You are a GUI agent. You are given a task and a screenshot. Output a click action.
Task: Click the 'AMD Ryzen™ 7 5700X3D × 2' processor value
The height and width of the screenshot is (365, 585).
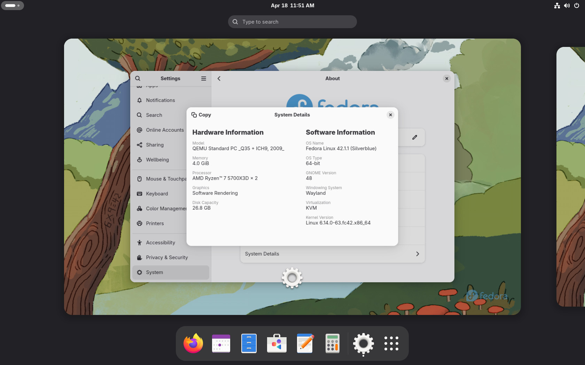tap(225, 178)
